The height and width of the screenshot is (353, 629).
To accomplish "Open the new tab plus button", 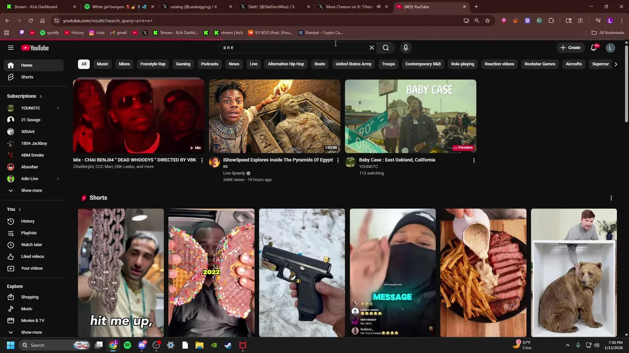I will tap(476, 7).
